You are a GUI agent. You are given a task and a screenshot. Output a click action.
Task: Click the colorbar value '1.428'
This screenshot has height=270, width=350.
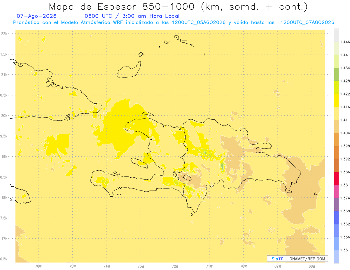click(345, 81)
